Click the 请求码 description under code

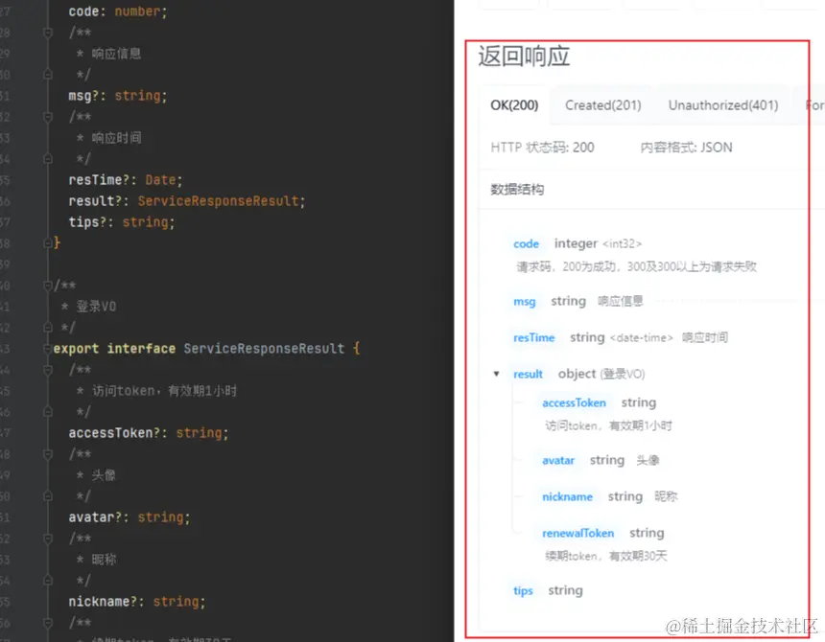pos(636,267)
